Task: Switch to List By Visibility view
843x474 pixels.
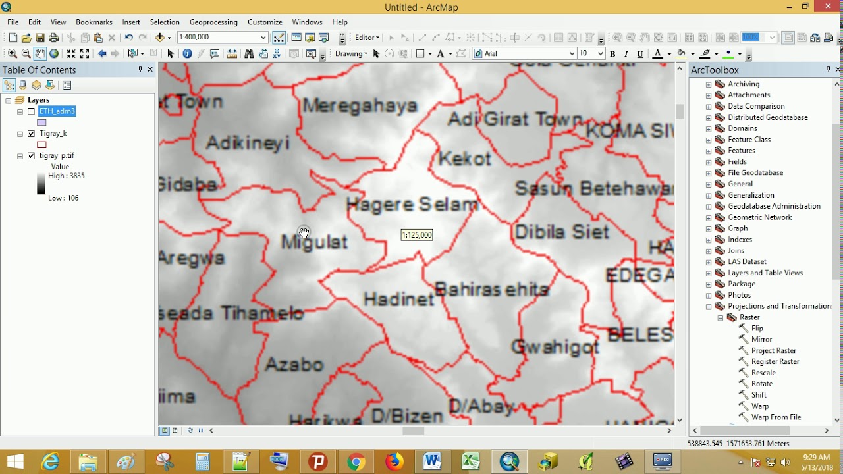Action: coord(36,85)
